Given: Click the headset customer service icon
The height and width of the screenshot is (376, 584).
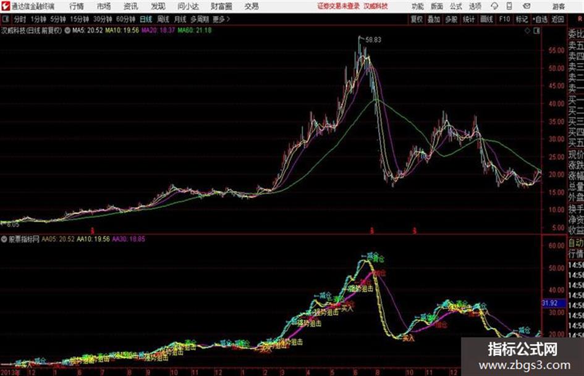Looking at the screenshot, I should click(x=494, y=6).
